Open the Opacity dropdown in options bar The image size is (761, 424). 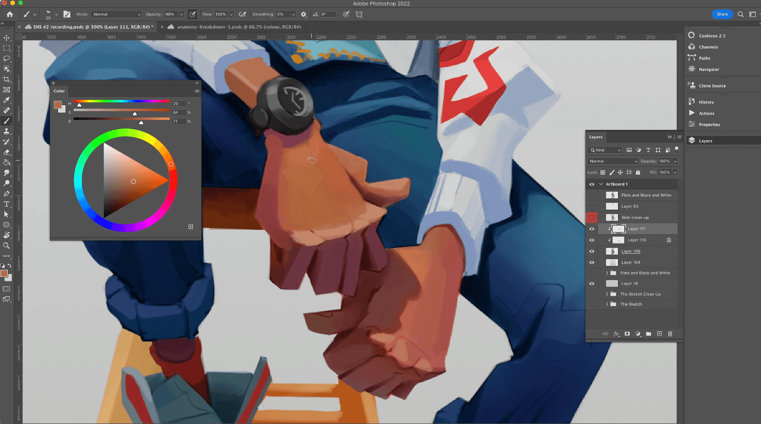click(181, 15)
